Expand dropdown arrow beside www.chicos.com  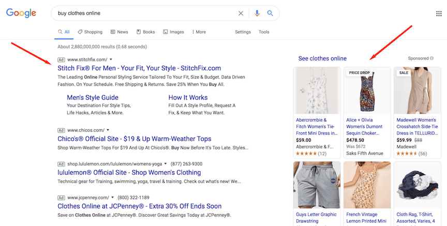pyautogui.click(x=108, y=130)
